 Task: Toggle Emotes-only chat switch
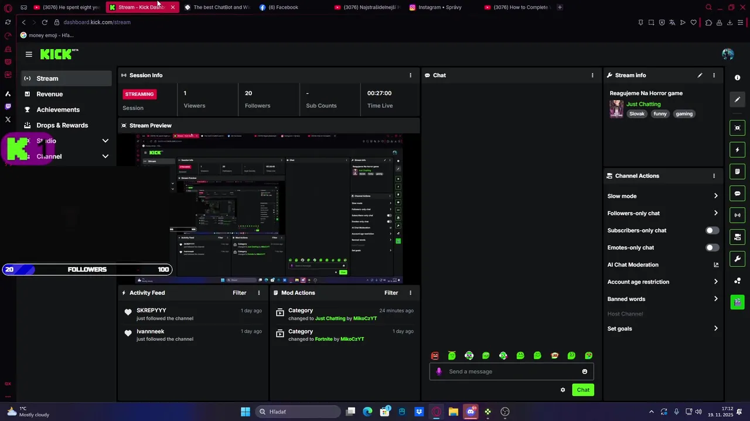tap(712, 248)
